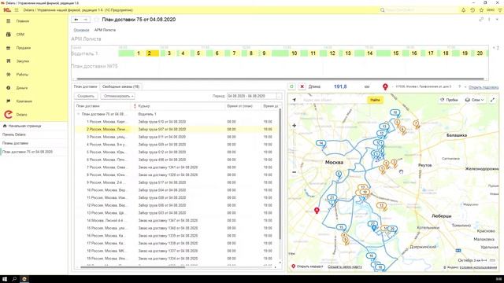504x283 pixels.
Task: Click the delivery table horizontal scrollbar
Action: click(132, 267)
